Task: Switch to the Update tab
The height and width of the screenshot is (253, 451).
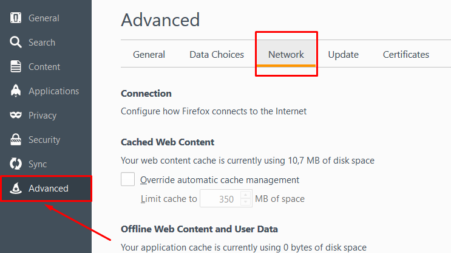Action: coord(344,55)
